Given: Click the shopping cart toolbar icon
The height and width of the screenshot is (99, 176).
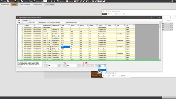Looking at the screenshot, I should coord(96,1).
